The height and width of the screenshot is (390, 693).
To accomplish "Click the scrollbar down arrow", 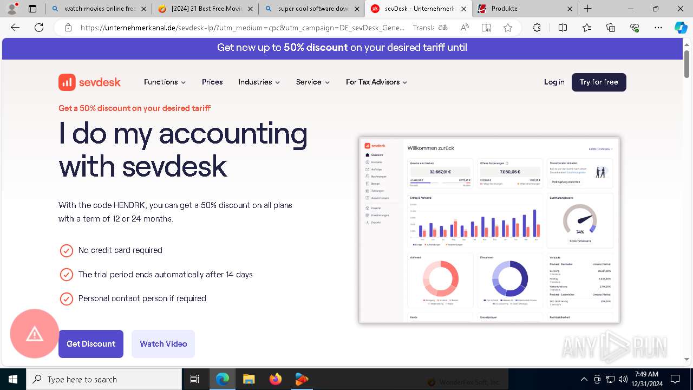I will (x=687, y=359).
